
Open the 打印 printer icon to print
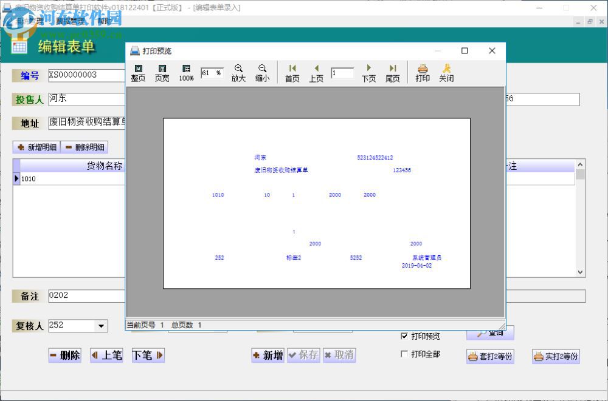[422, 72]
